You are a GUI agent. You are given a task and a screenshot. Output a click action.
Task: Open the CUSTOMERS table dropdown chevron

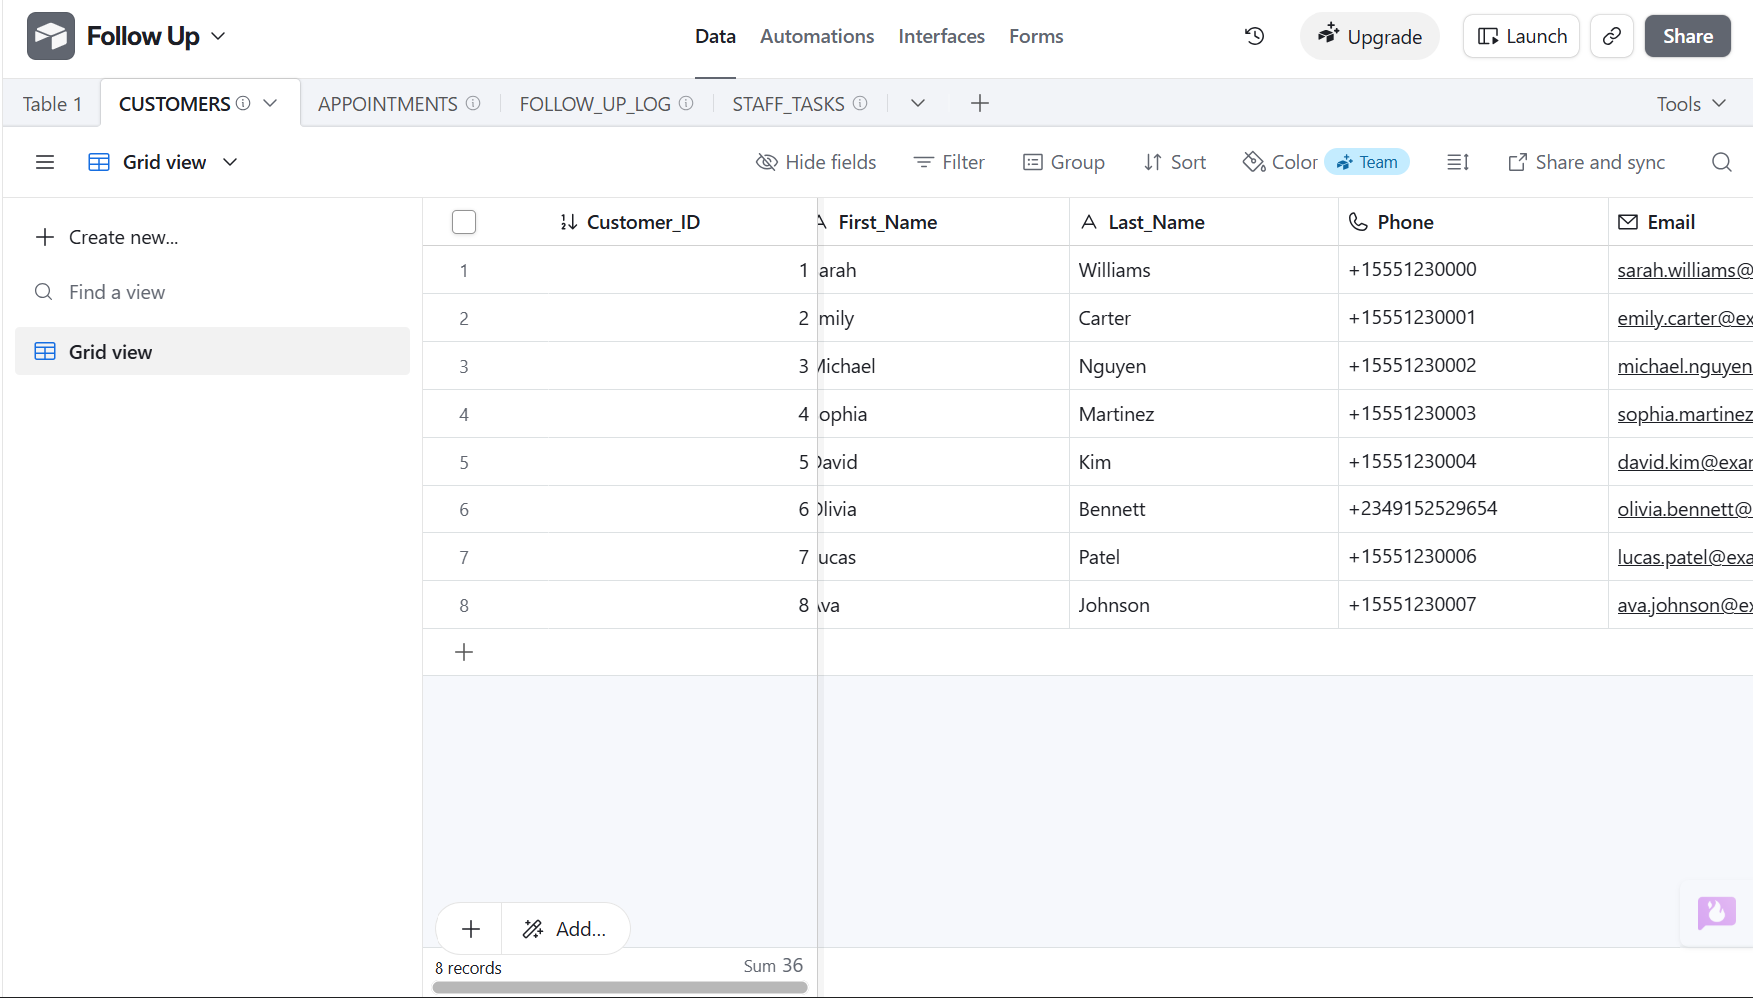click(x=270, y=103)
